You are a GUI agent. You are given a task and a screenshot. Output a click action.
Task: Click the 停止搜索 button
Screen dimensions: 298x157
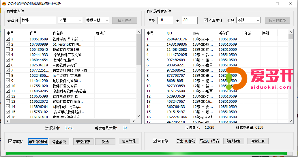(x=59, y=142)
